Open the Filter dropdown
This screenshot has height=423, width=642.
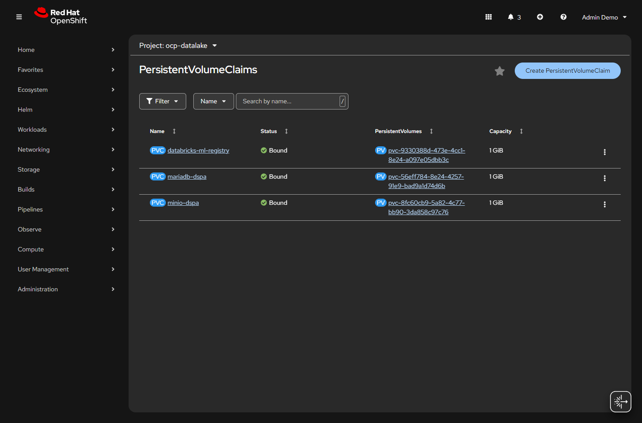(163, 101)
